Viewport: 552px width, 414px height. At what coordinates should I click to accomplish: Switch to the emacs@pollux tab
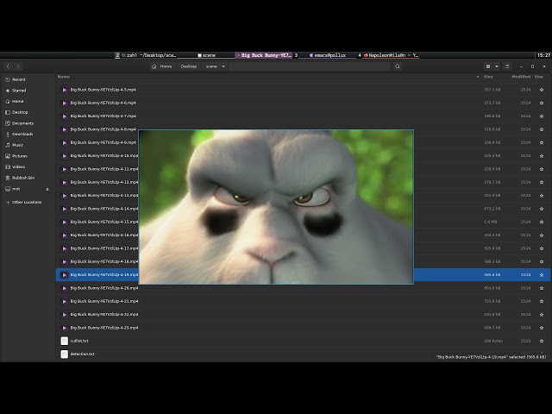coord(328,55)
